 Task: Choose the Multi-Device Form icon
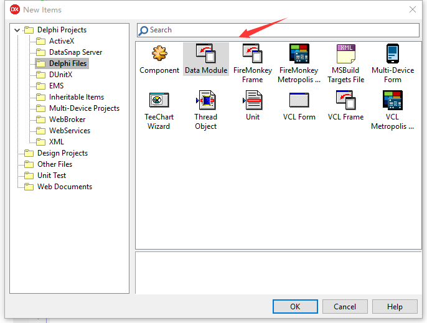(392, 54)
